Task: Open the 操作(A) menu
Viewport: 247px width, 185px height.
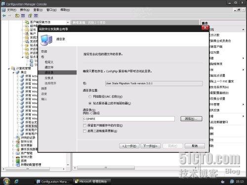Action: (25, 10)
